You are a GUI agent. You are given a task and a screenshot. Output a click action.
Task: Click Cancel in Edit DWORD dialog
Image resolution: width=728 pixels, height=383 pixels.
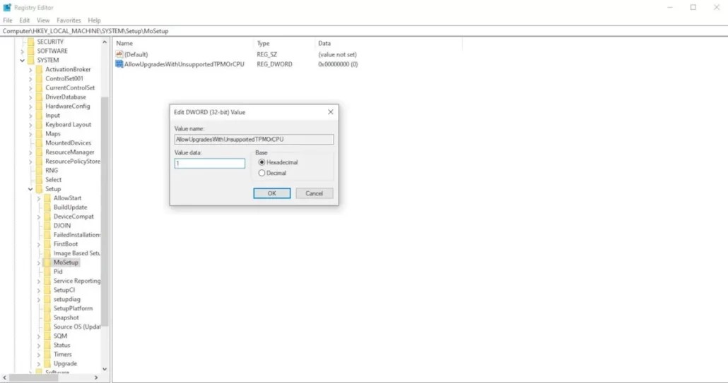315,193
